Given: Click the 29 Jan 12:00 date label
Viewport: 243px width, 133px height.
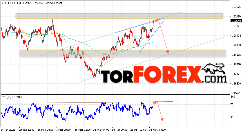Looking at the screenshot, I should point(27,130).
